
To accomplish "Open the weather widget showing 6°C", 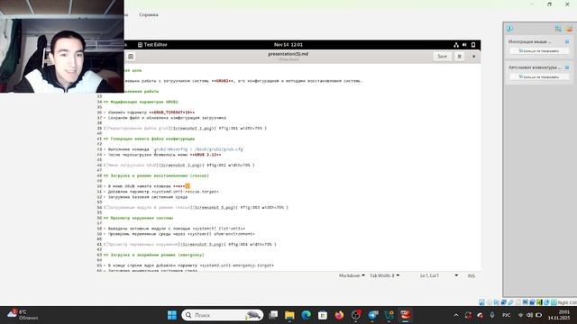I will [x=22, y=315].
